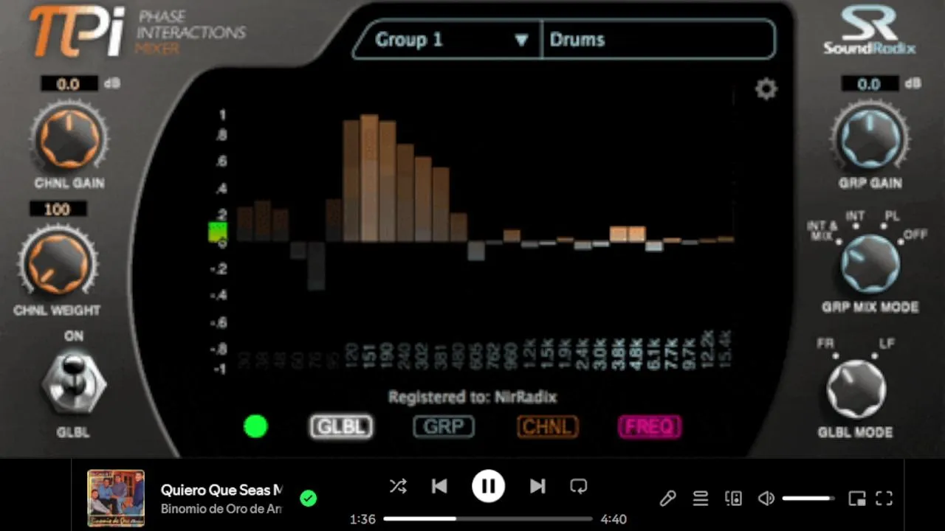The height and width of the screenshot is (531, 945).
Task: Flip the GLBL ON toggle switch
Action: (73, 383)
